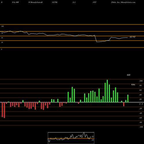This screenshot has height=144, width=144.
Task: Open the mini RSI overview chart thumbnail
Action: [x=71, y=138]
